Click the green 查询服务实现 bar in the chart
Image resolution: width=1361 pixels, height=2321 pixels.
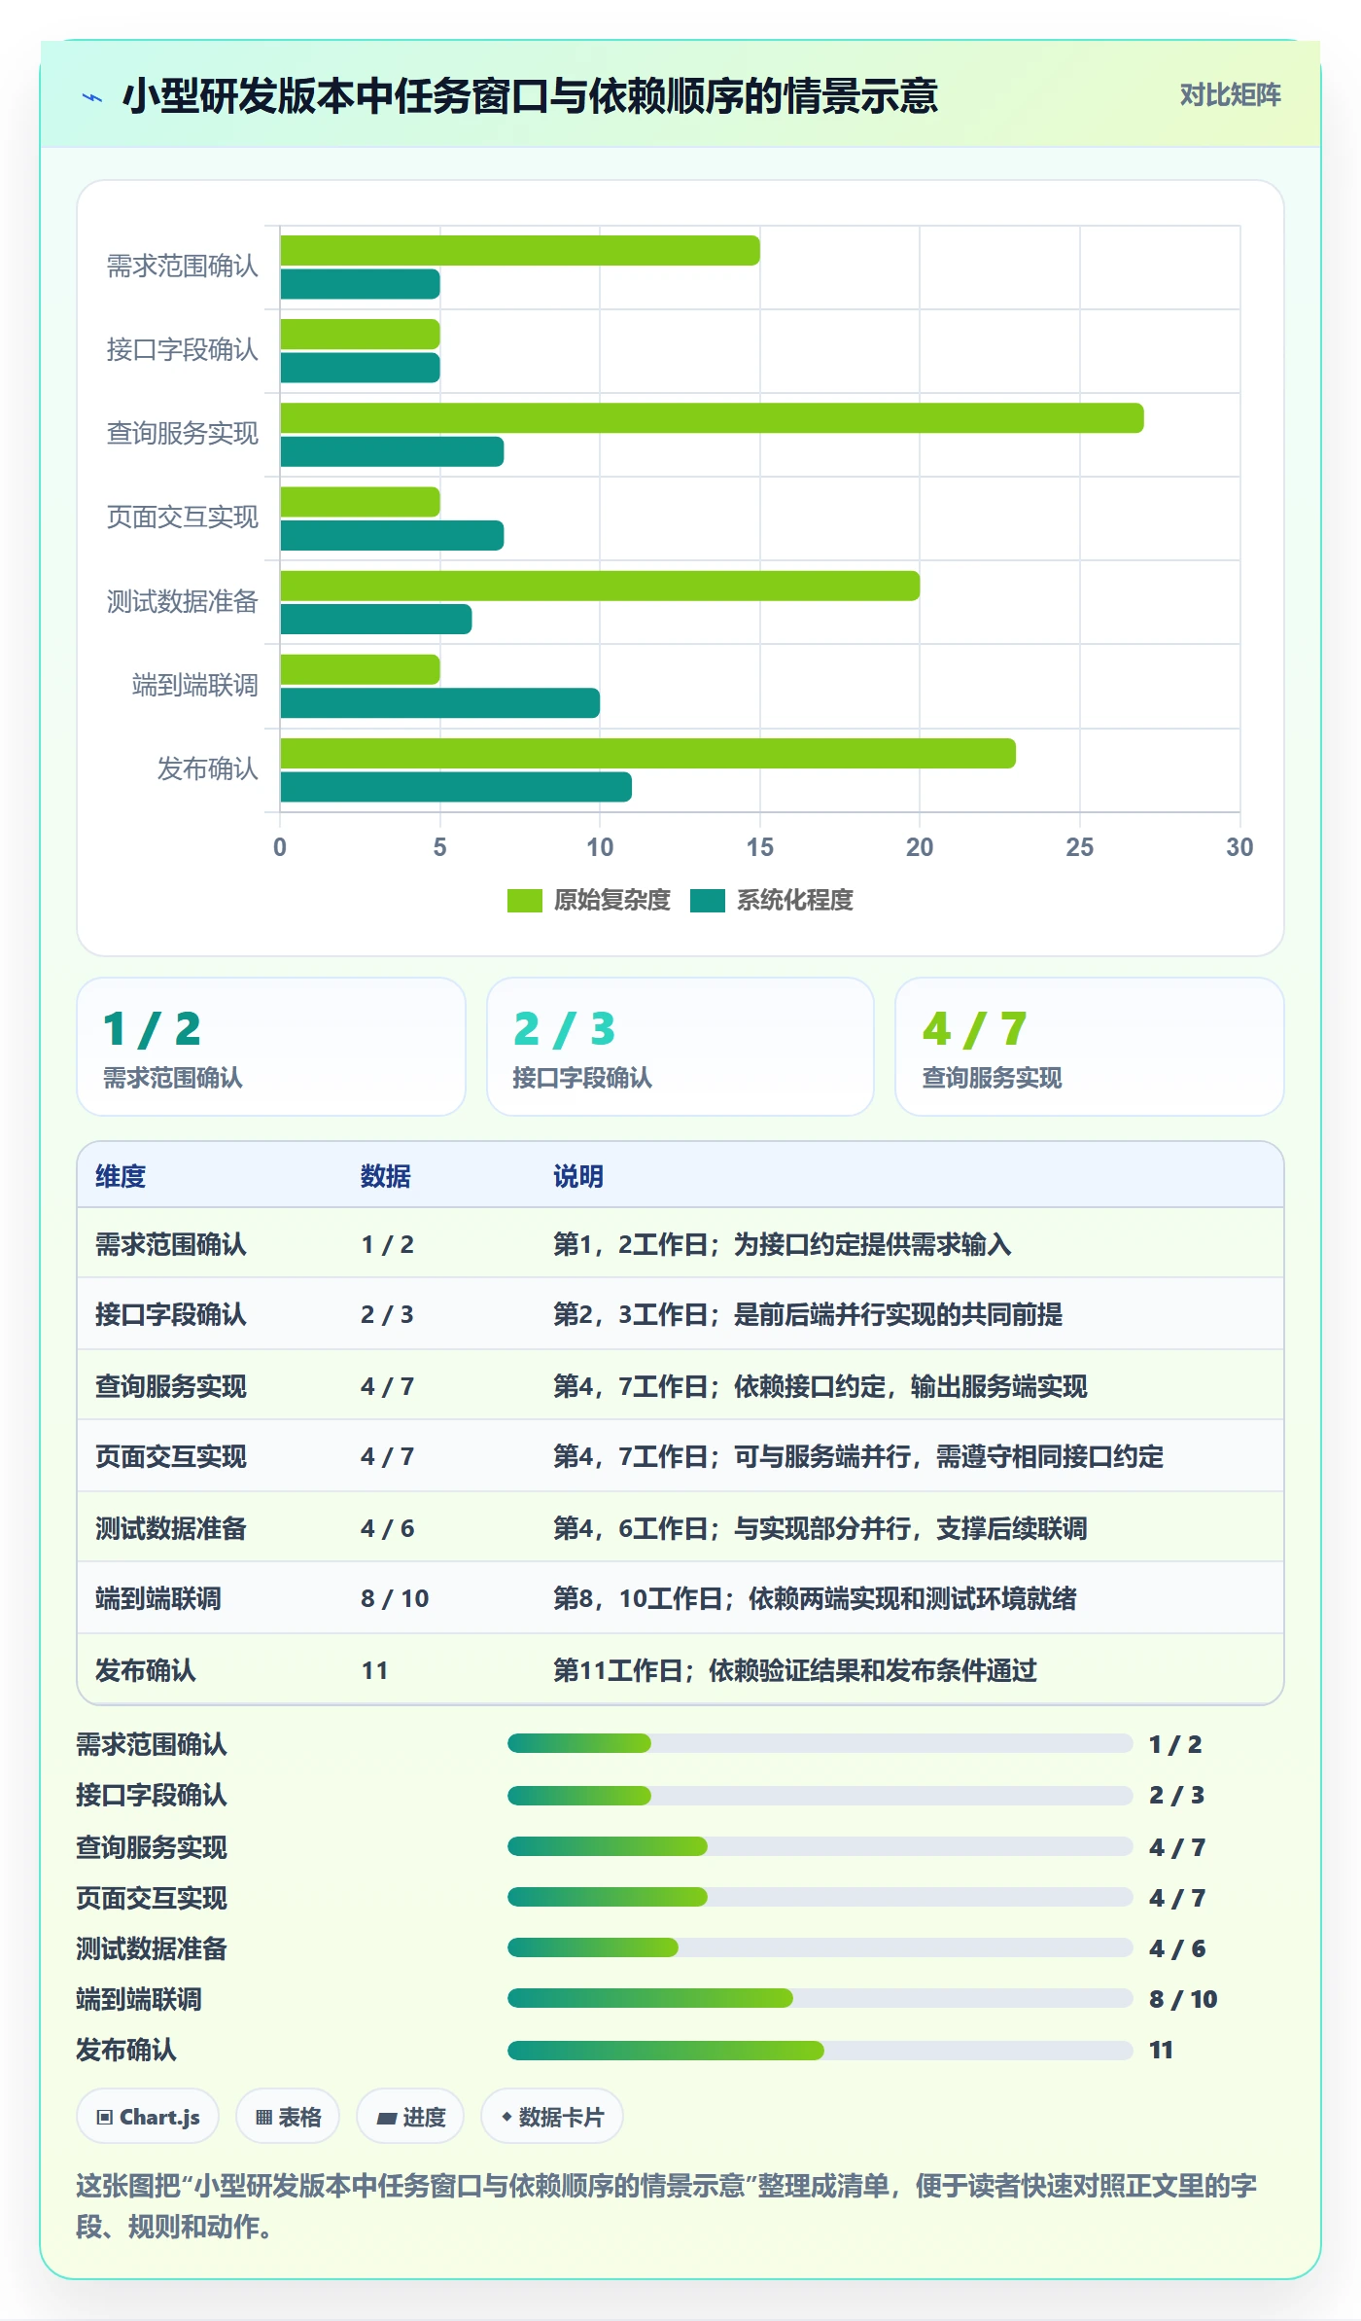[712, 418]
